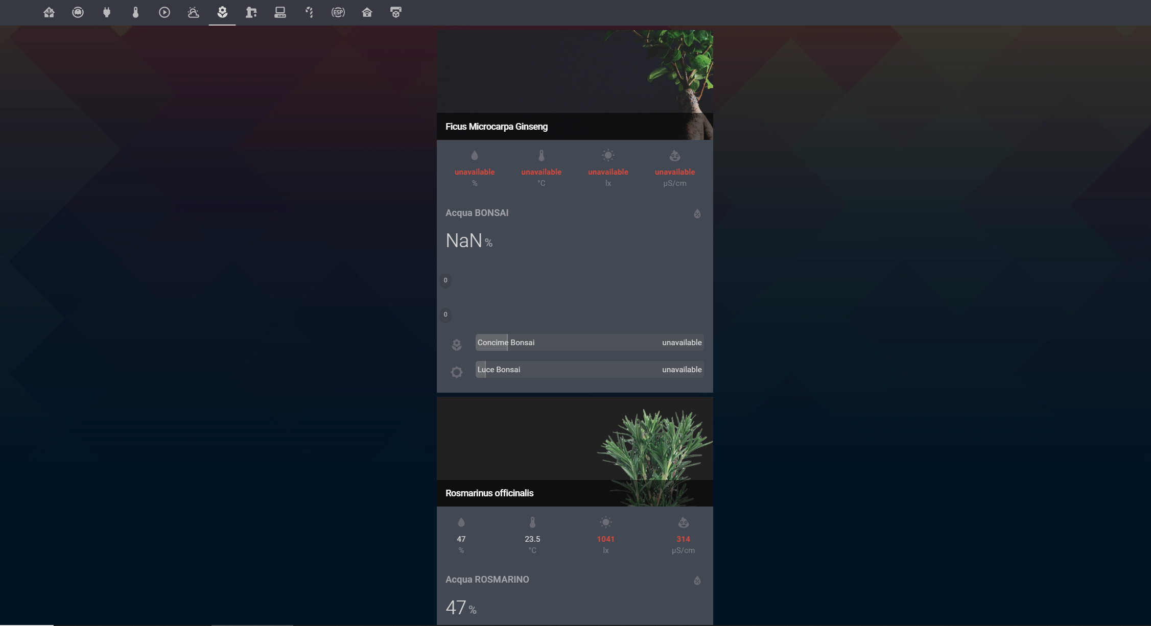Click the 1041 lx brightness value
Screen dimensions: 1151x626
point(606,539)
